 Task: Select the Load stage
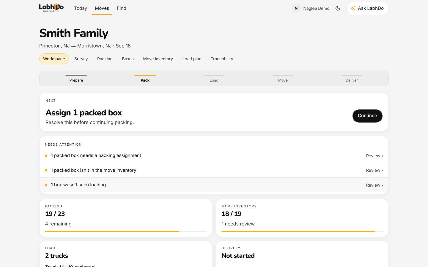[214, 79]
